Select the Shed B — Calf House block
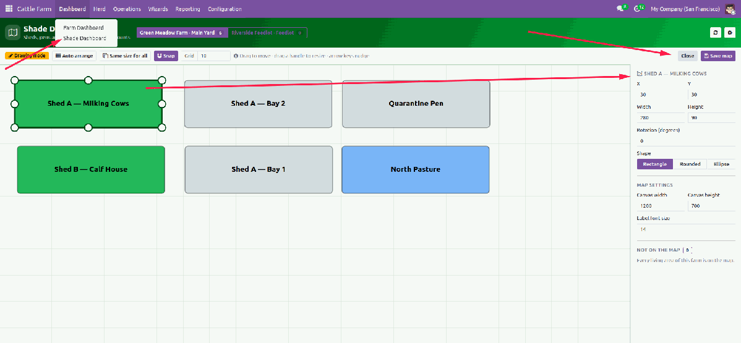 tap(91, 169)
